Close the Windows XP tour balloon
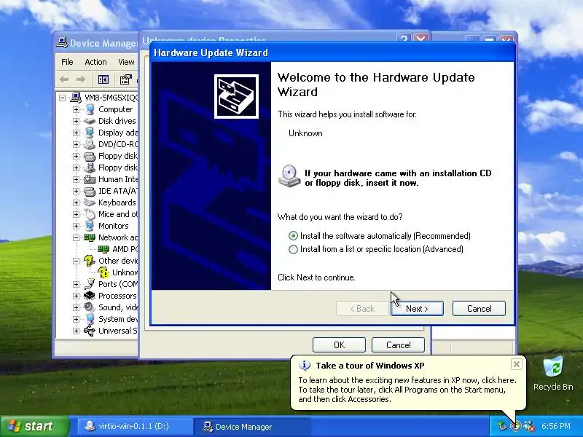Image resolution: width=583 pixels, height=437 pixels. tap(517, 364)
